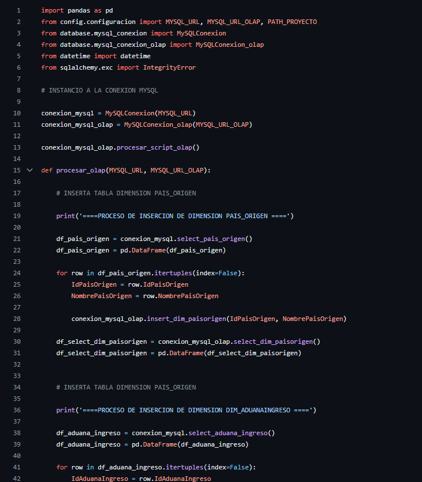Click the comment INSTANCIO A LA CONEXION MYSQL
The image size is (422, 482).
(99, 90)
